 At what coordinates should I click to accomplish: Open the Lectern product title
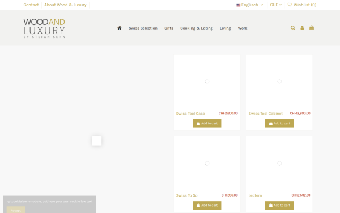coord(255,195)
